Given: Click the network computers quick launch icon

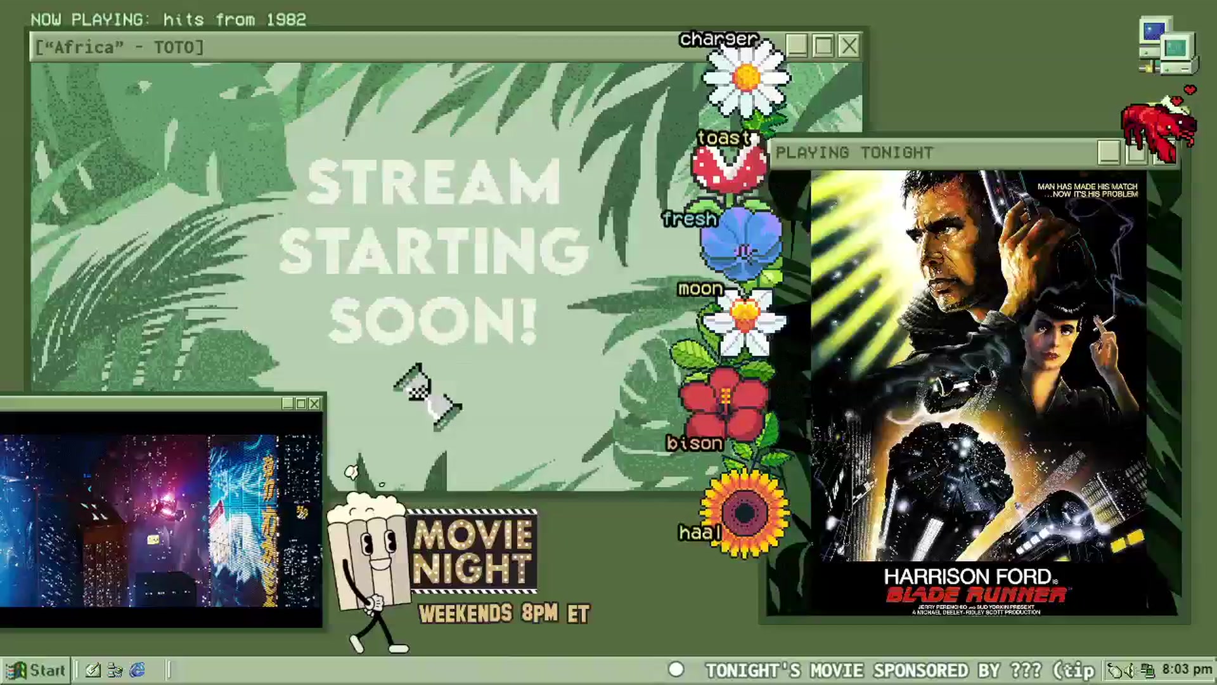Looking at the screenshot, I should [x=115, y=670].
